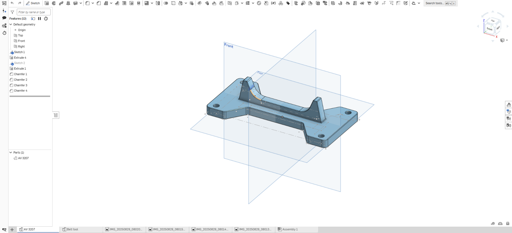Click the Filter by name or type field
The width and height of the screenshot is (512, 233).
tap(34, 12)
